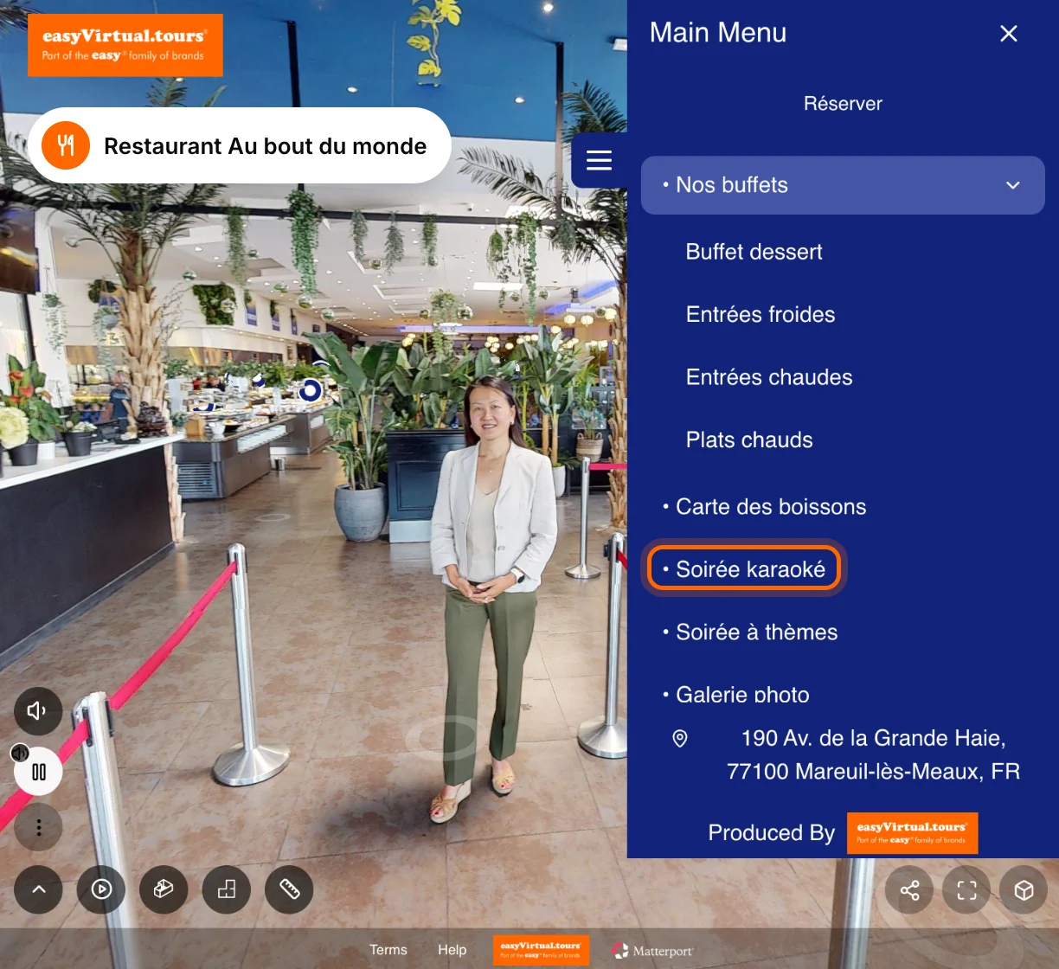The width and height of the screenshot is (1059, 969).
Task: Enter fullscreen mode
Action: [x=966, y=890]
